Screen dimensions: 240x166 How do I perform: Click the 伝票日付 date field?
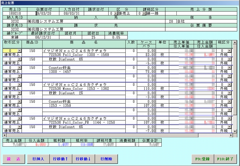[45, 13]
